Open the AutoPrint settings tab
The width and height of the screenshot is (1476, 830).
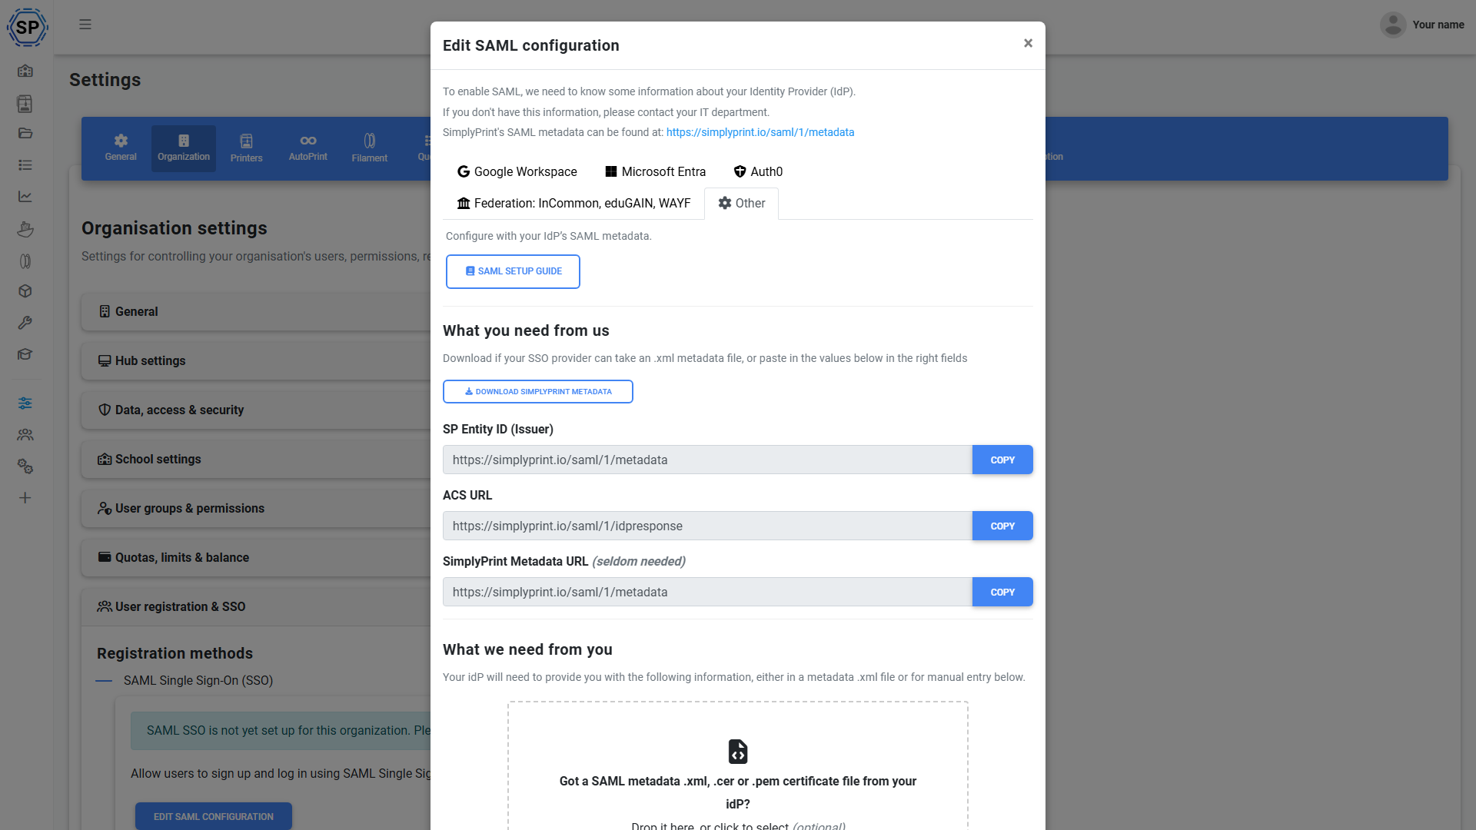(308, 148)
